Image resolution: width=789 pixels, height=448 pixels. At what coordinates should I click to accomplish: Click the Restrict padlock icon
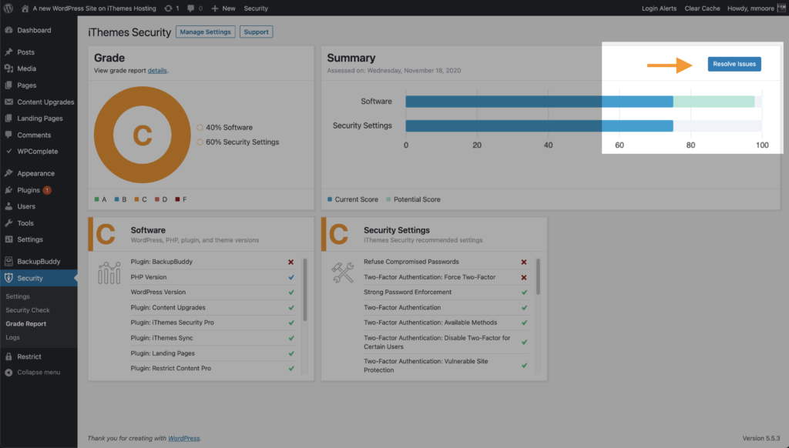pos(8,356)
